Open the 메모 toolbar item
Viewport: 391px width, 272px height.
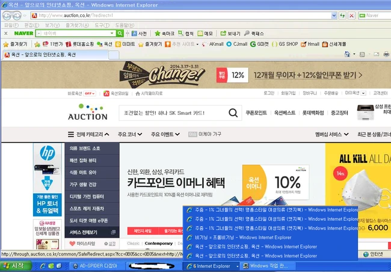click(x=205, y=34)
